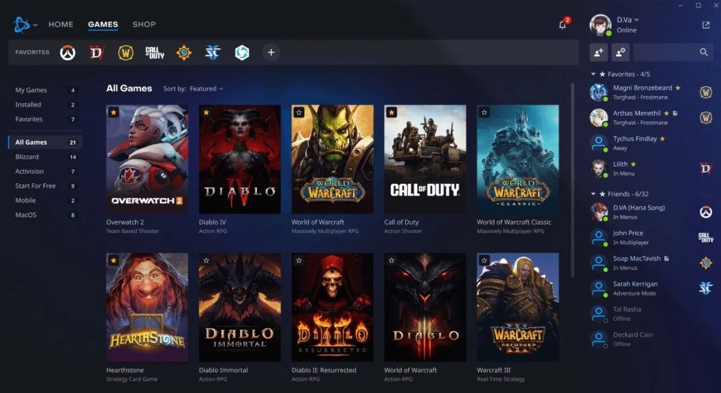
Task: Click the friends search field
Action: (x=673, y=52)
